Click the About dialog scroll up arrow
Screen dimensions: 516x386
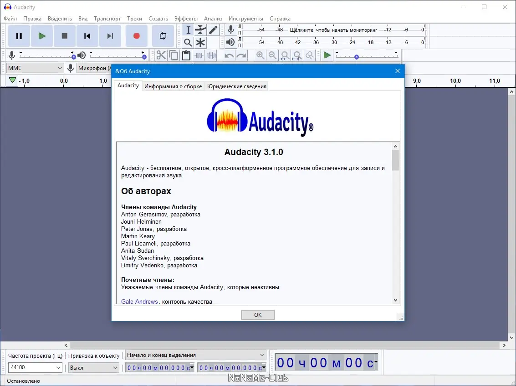pyautogui.click(x=396, y=146)
